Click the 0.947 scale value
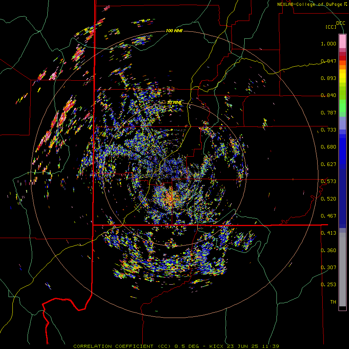349x349 pixels. [328, 61]
